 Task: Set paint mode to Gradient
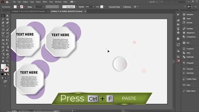coord(5,74)
